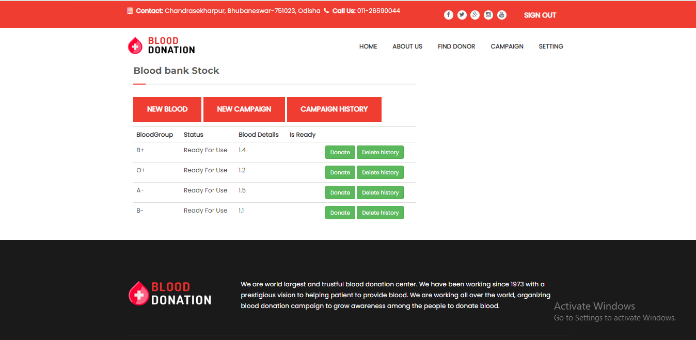Open the CAMPAIGN HISTORY button

point(334,109)
